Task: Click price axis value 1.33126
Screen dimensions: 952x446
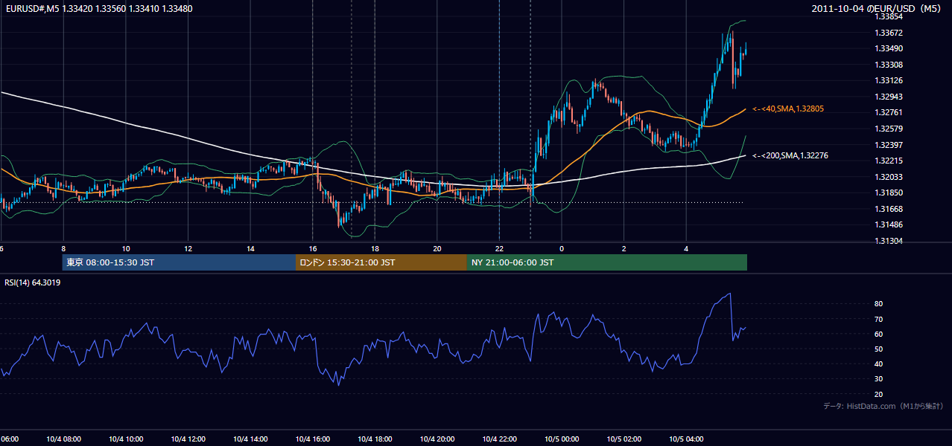Action: coord(889,81)
